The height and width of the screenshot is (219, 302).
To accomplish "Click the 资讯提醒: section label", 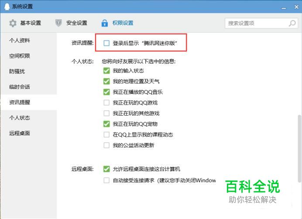I will pyautogui.click(x=82, y=43).
